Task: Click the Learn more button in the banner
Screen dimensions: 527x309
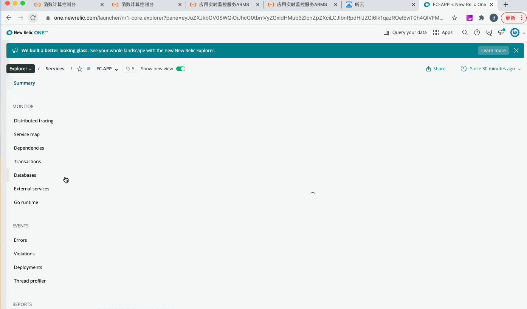Action: point(493,51)
